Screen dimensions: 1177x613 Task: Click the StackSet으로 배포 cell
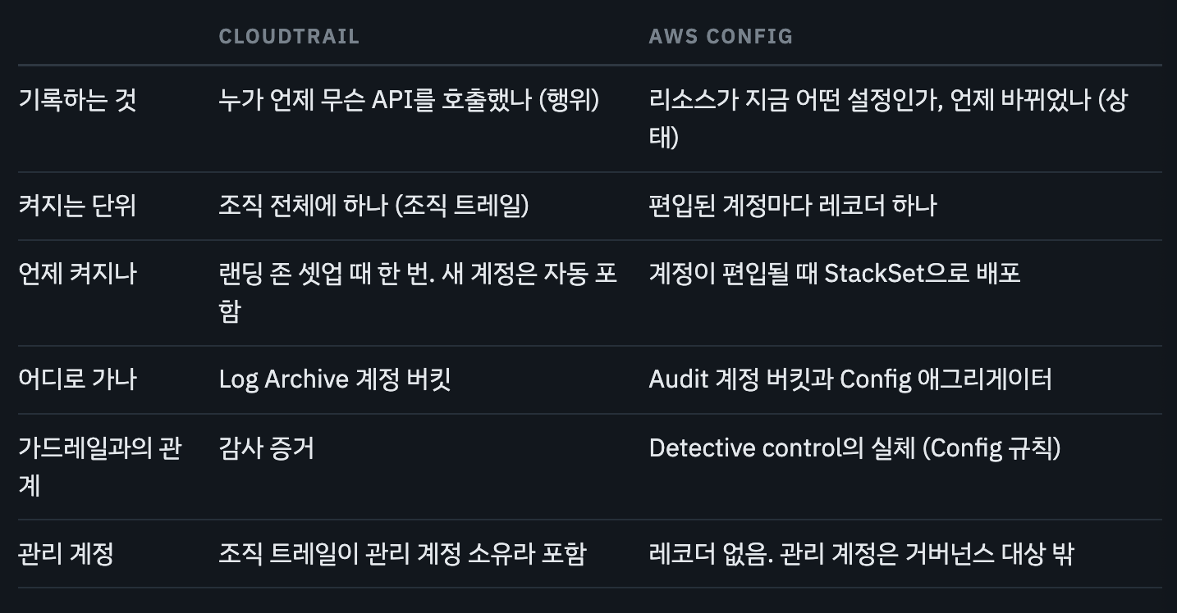[x=835, y=274]
